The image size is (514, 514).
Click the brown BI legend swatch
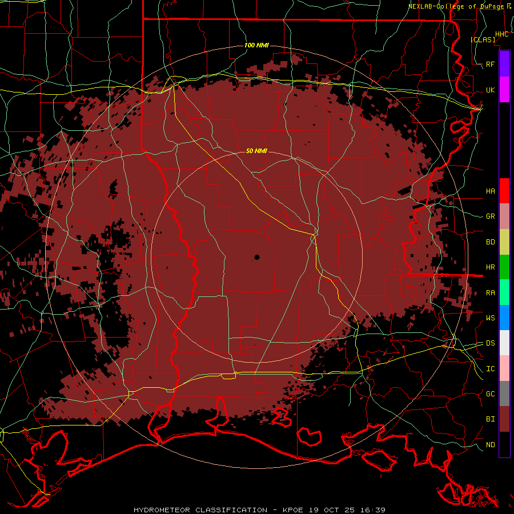(x=504, y=419)
